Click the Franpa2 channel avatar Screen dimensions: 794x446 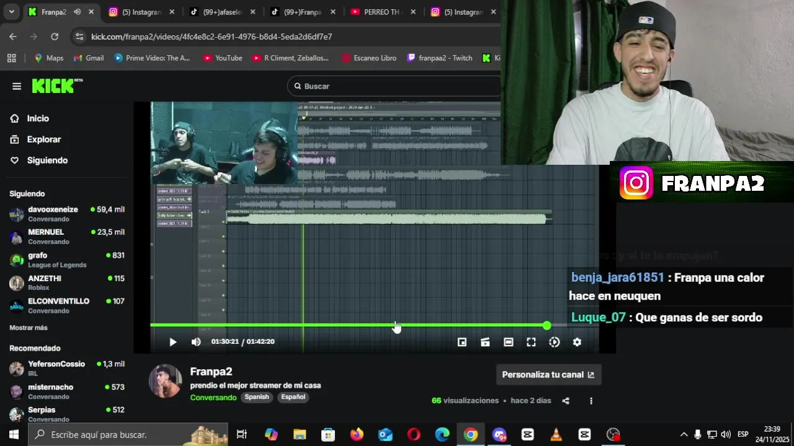[x=166, y=381]
